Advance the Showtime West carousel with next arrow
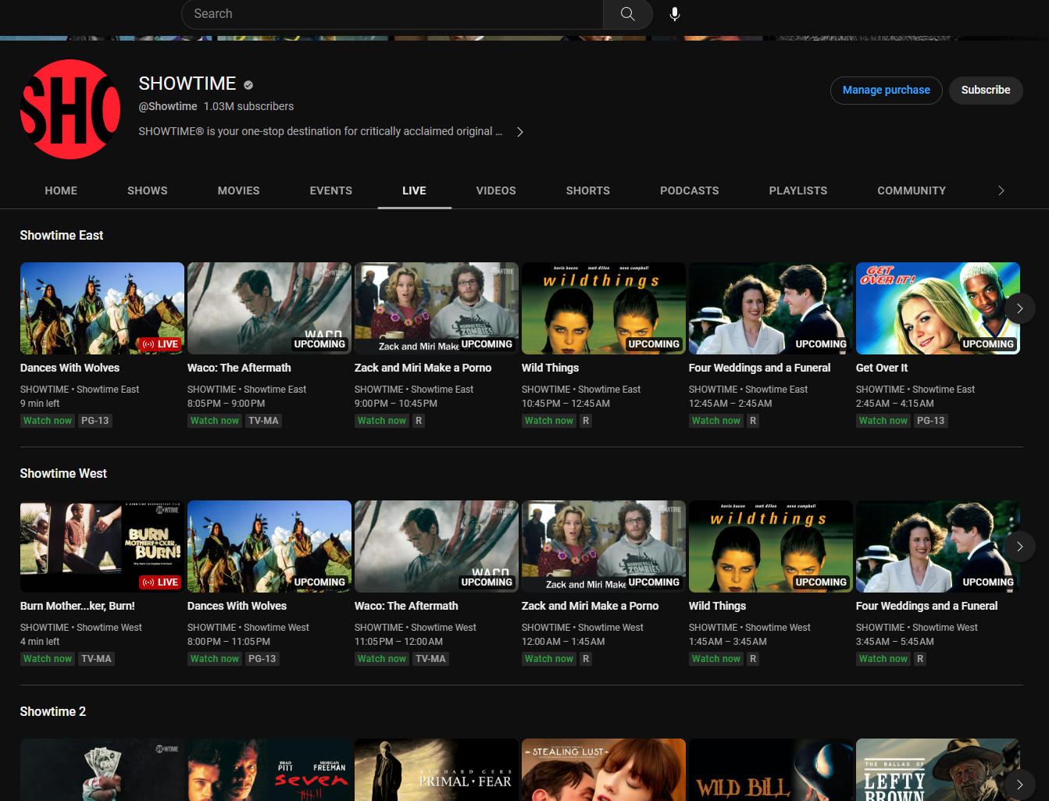The height and width of the screenshot is (801, 1049). (1020, 546)
